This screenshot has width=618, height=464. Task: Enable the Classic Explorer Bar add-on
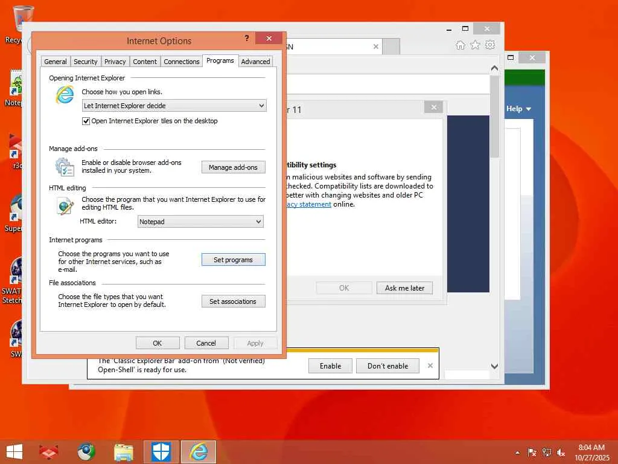pyautogui.click(x=330, y=366)
